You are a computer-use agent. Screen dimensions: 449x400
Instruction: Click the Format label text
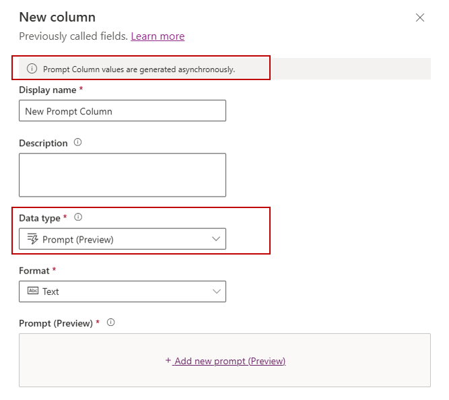tap(34, 271)
